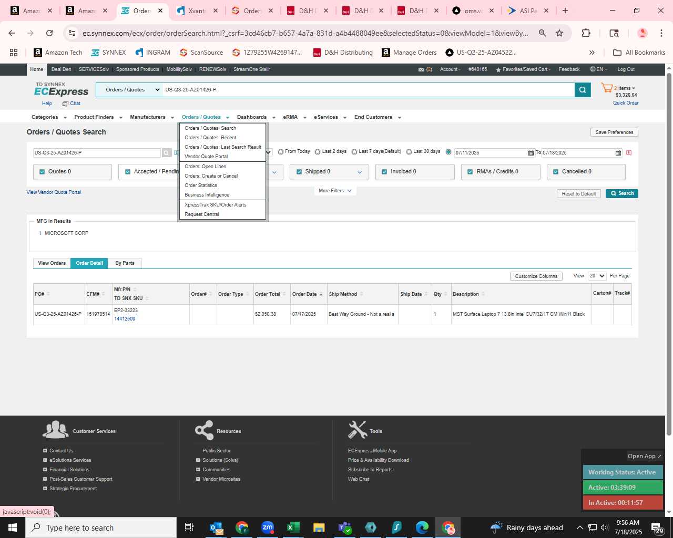Click the small search icon next to PO field

167,153
